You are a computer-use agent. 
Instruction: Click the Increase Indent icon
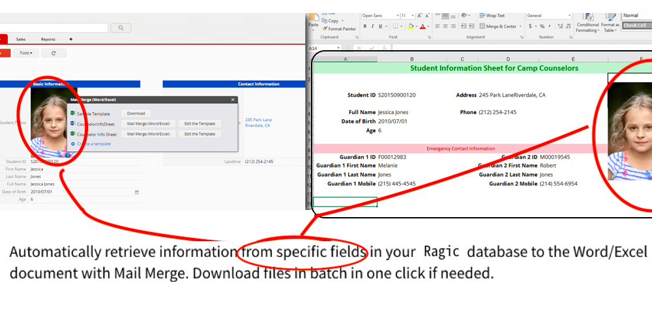(471, 26)
